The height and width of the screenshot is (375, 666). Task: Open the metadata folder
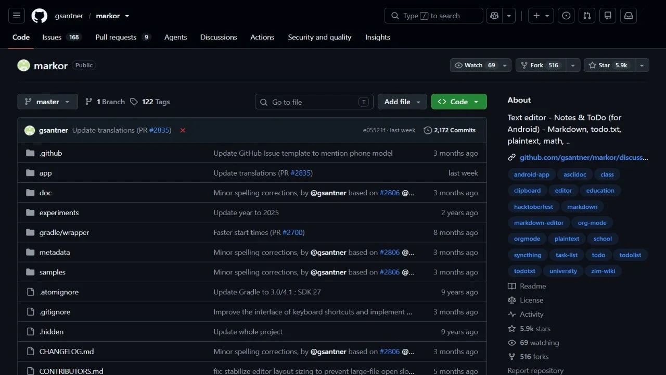[x=55, y=252]
